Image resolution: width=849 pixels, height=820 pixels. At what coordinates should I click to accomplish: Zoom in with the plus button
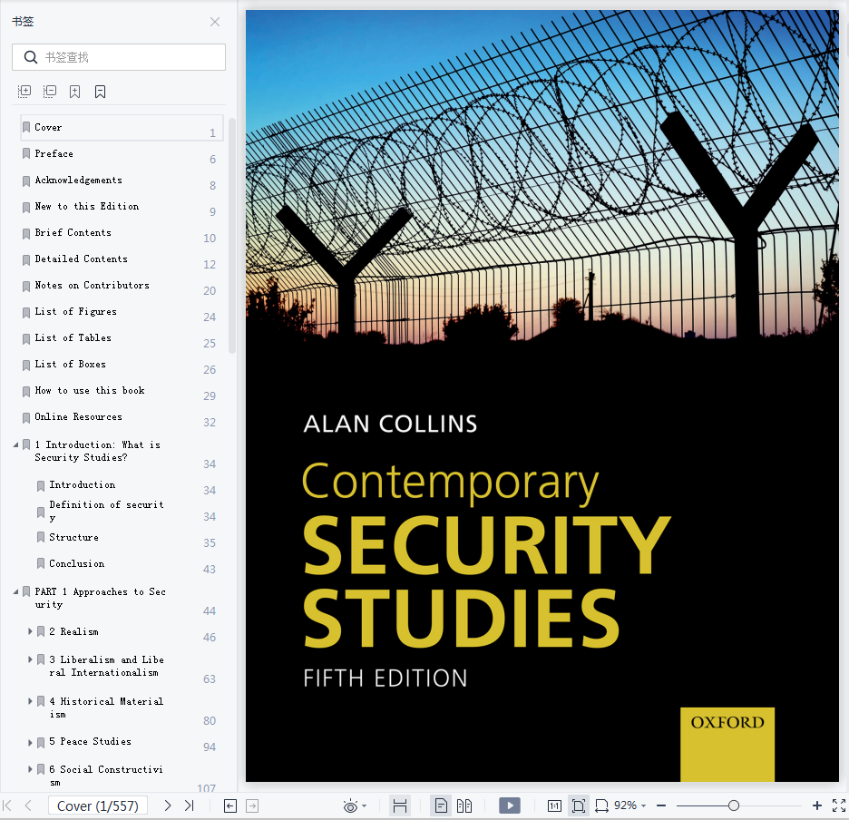[x=817, y=805]
